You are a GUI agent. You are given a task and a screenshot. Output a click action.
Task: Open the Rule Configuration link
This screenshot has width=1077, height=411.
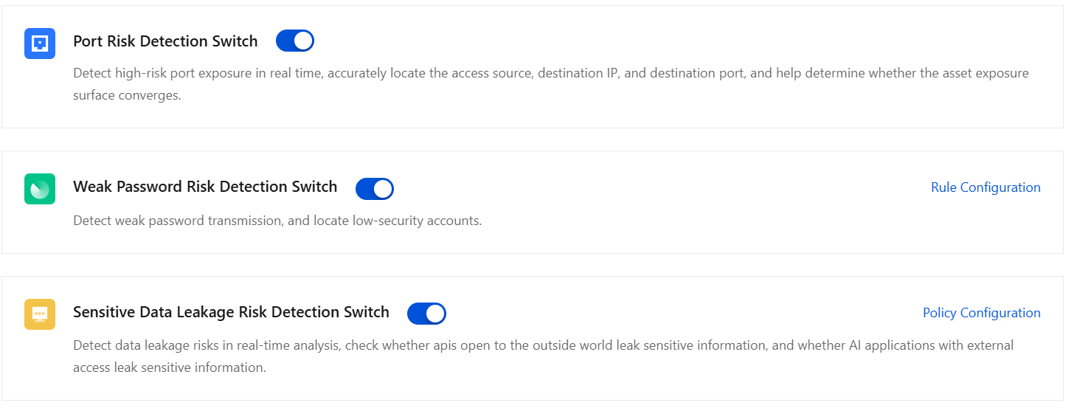[x=986, y=187]
